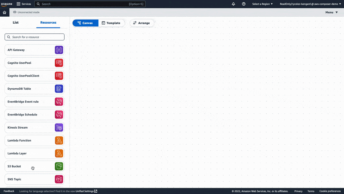Viewport: 344px width, 194px height.
Task: Open the Menu dropdown
Action: pyautogui.click(x=331, y=13)
